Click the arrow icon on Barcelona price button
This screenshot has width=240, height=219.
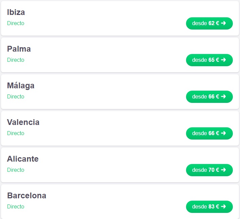pyautogui.click(x=223, y=206)
